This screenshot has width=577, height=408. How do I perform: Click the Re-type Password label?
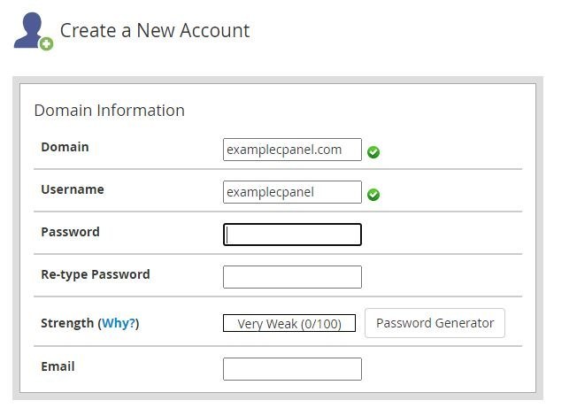pyautogui.click(x=95, y=274)
